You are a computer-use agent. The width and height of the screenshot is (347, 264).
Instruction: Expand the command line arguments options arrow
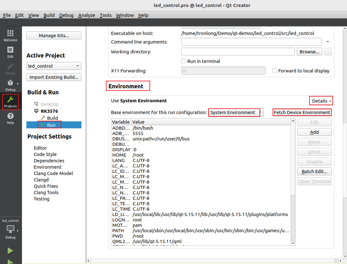click(328, 42)
